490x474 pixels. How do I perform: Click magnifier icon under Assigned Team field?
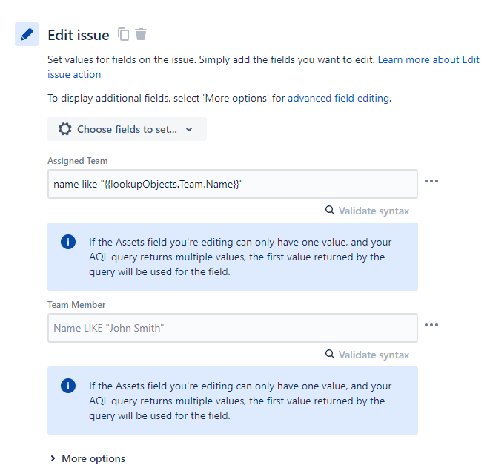pos(330,211)
